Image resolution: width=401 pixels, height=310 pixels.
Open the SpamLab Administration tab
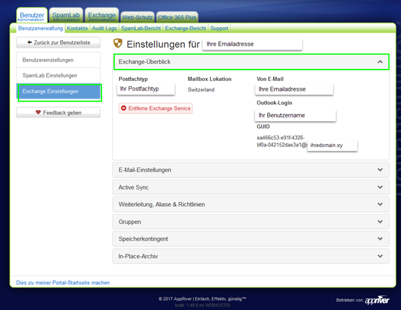[x=66, y=16]
